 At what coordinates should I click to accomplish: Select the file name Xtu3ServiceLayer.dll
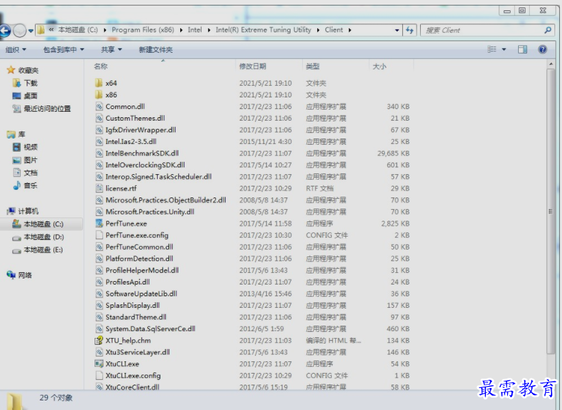pyautogui.click(x=138, y=352)
